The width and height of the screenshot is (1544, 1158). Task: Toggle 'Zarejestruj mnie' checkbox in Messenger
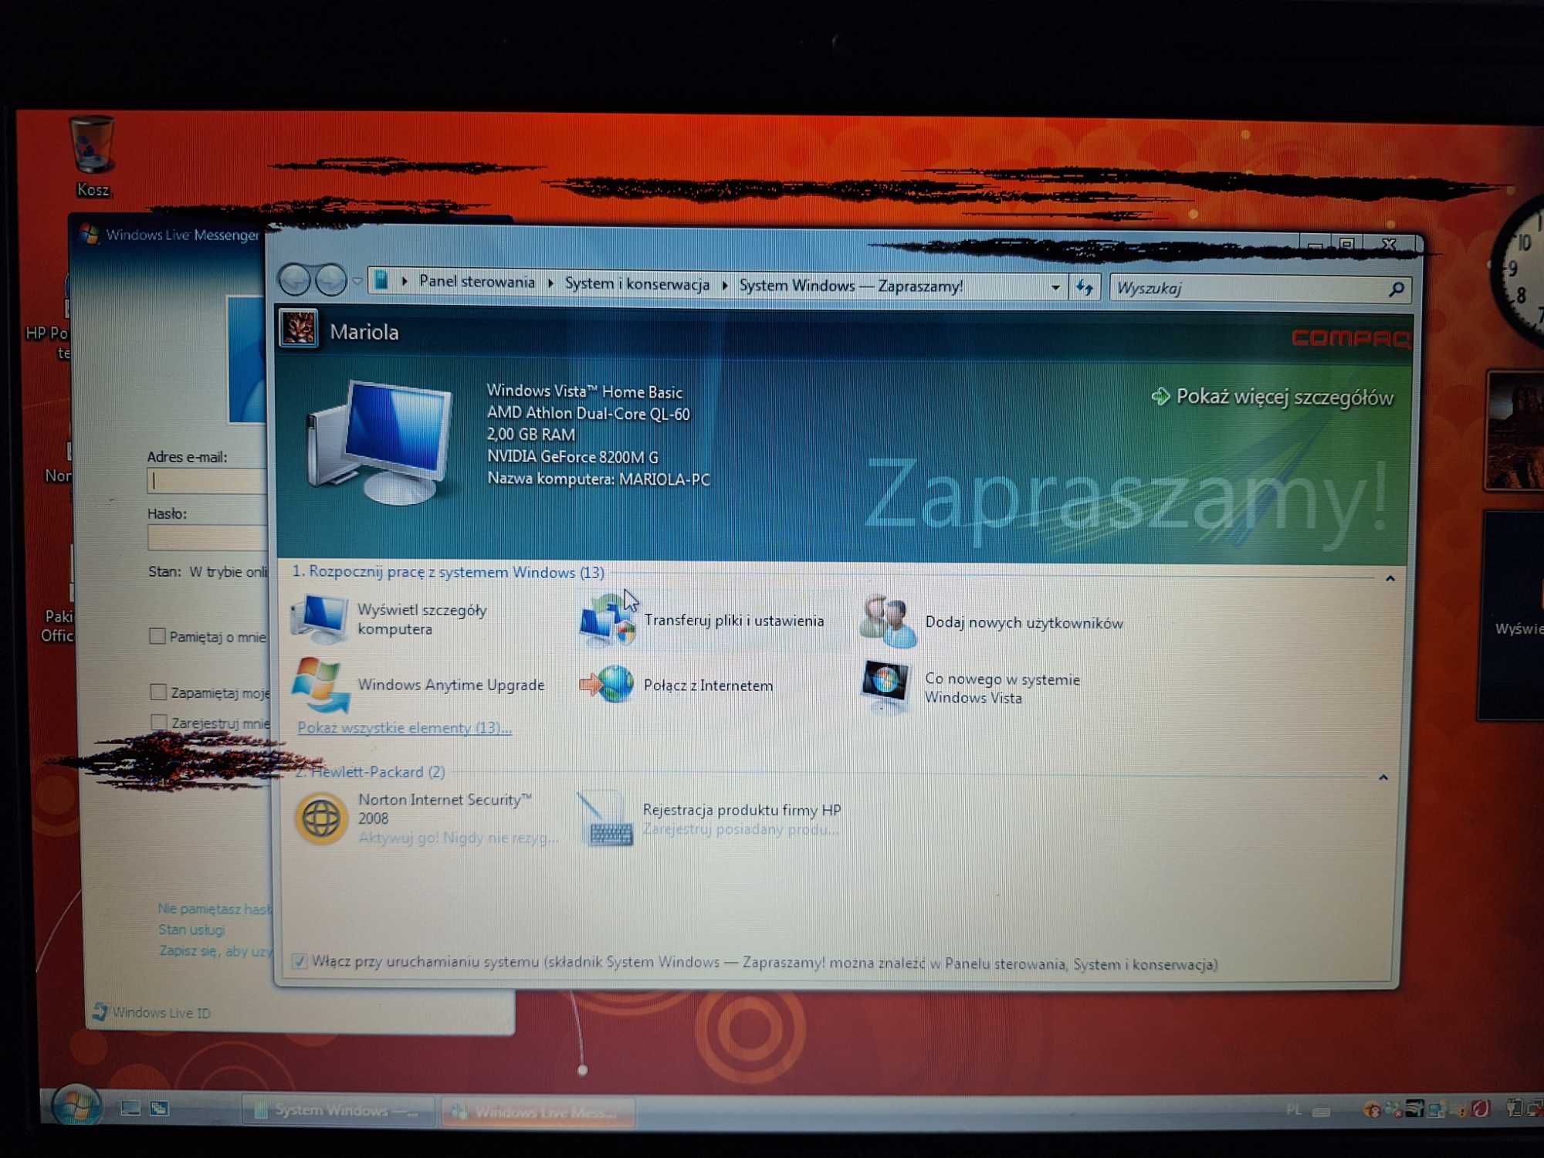click(x=159, y=723)
